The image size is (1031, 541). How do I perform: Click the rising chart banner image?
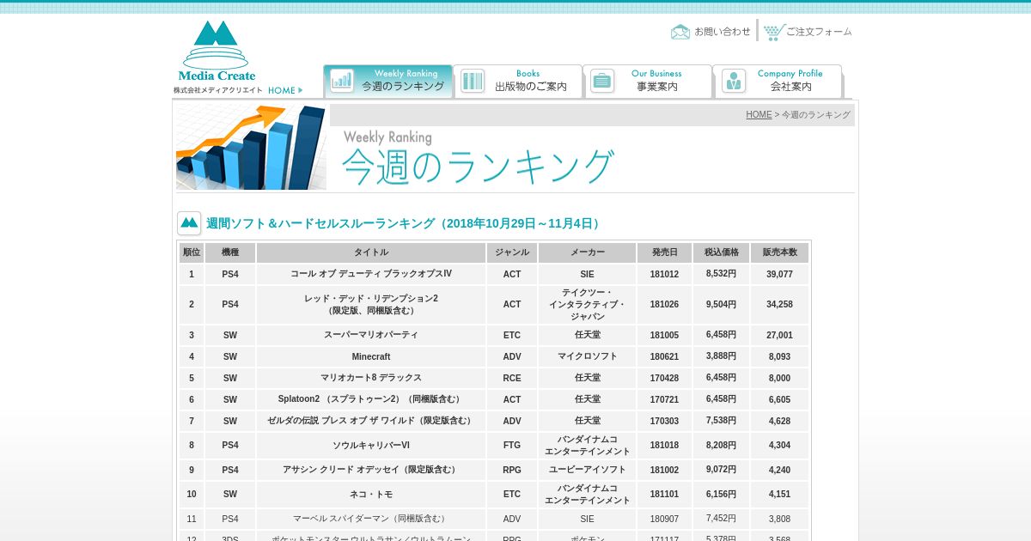tap(251, 147)
